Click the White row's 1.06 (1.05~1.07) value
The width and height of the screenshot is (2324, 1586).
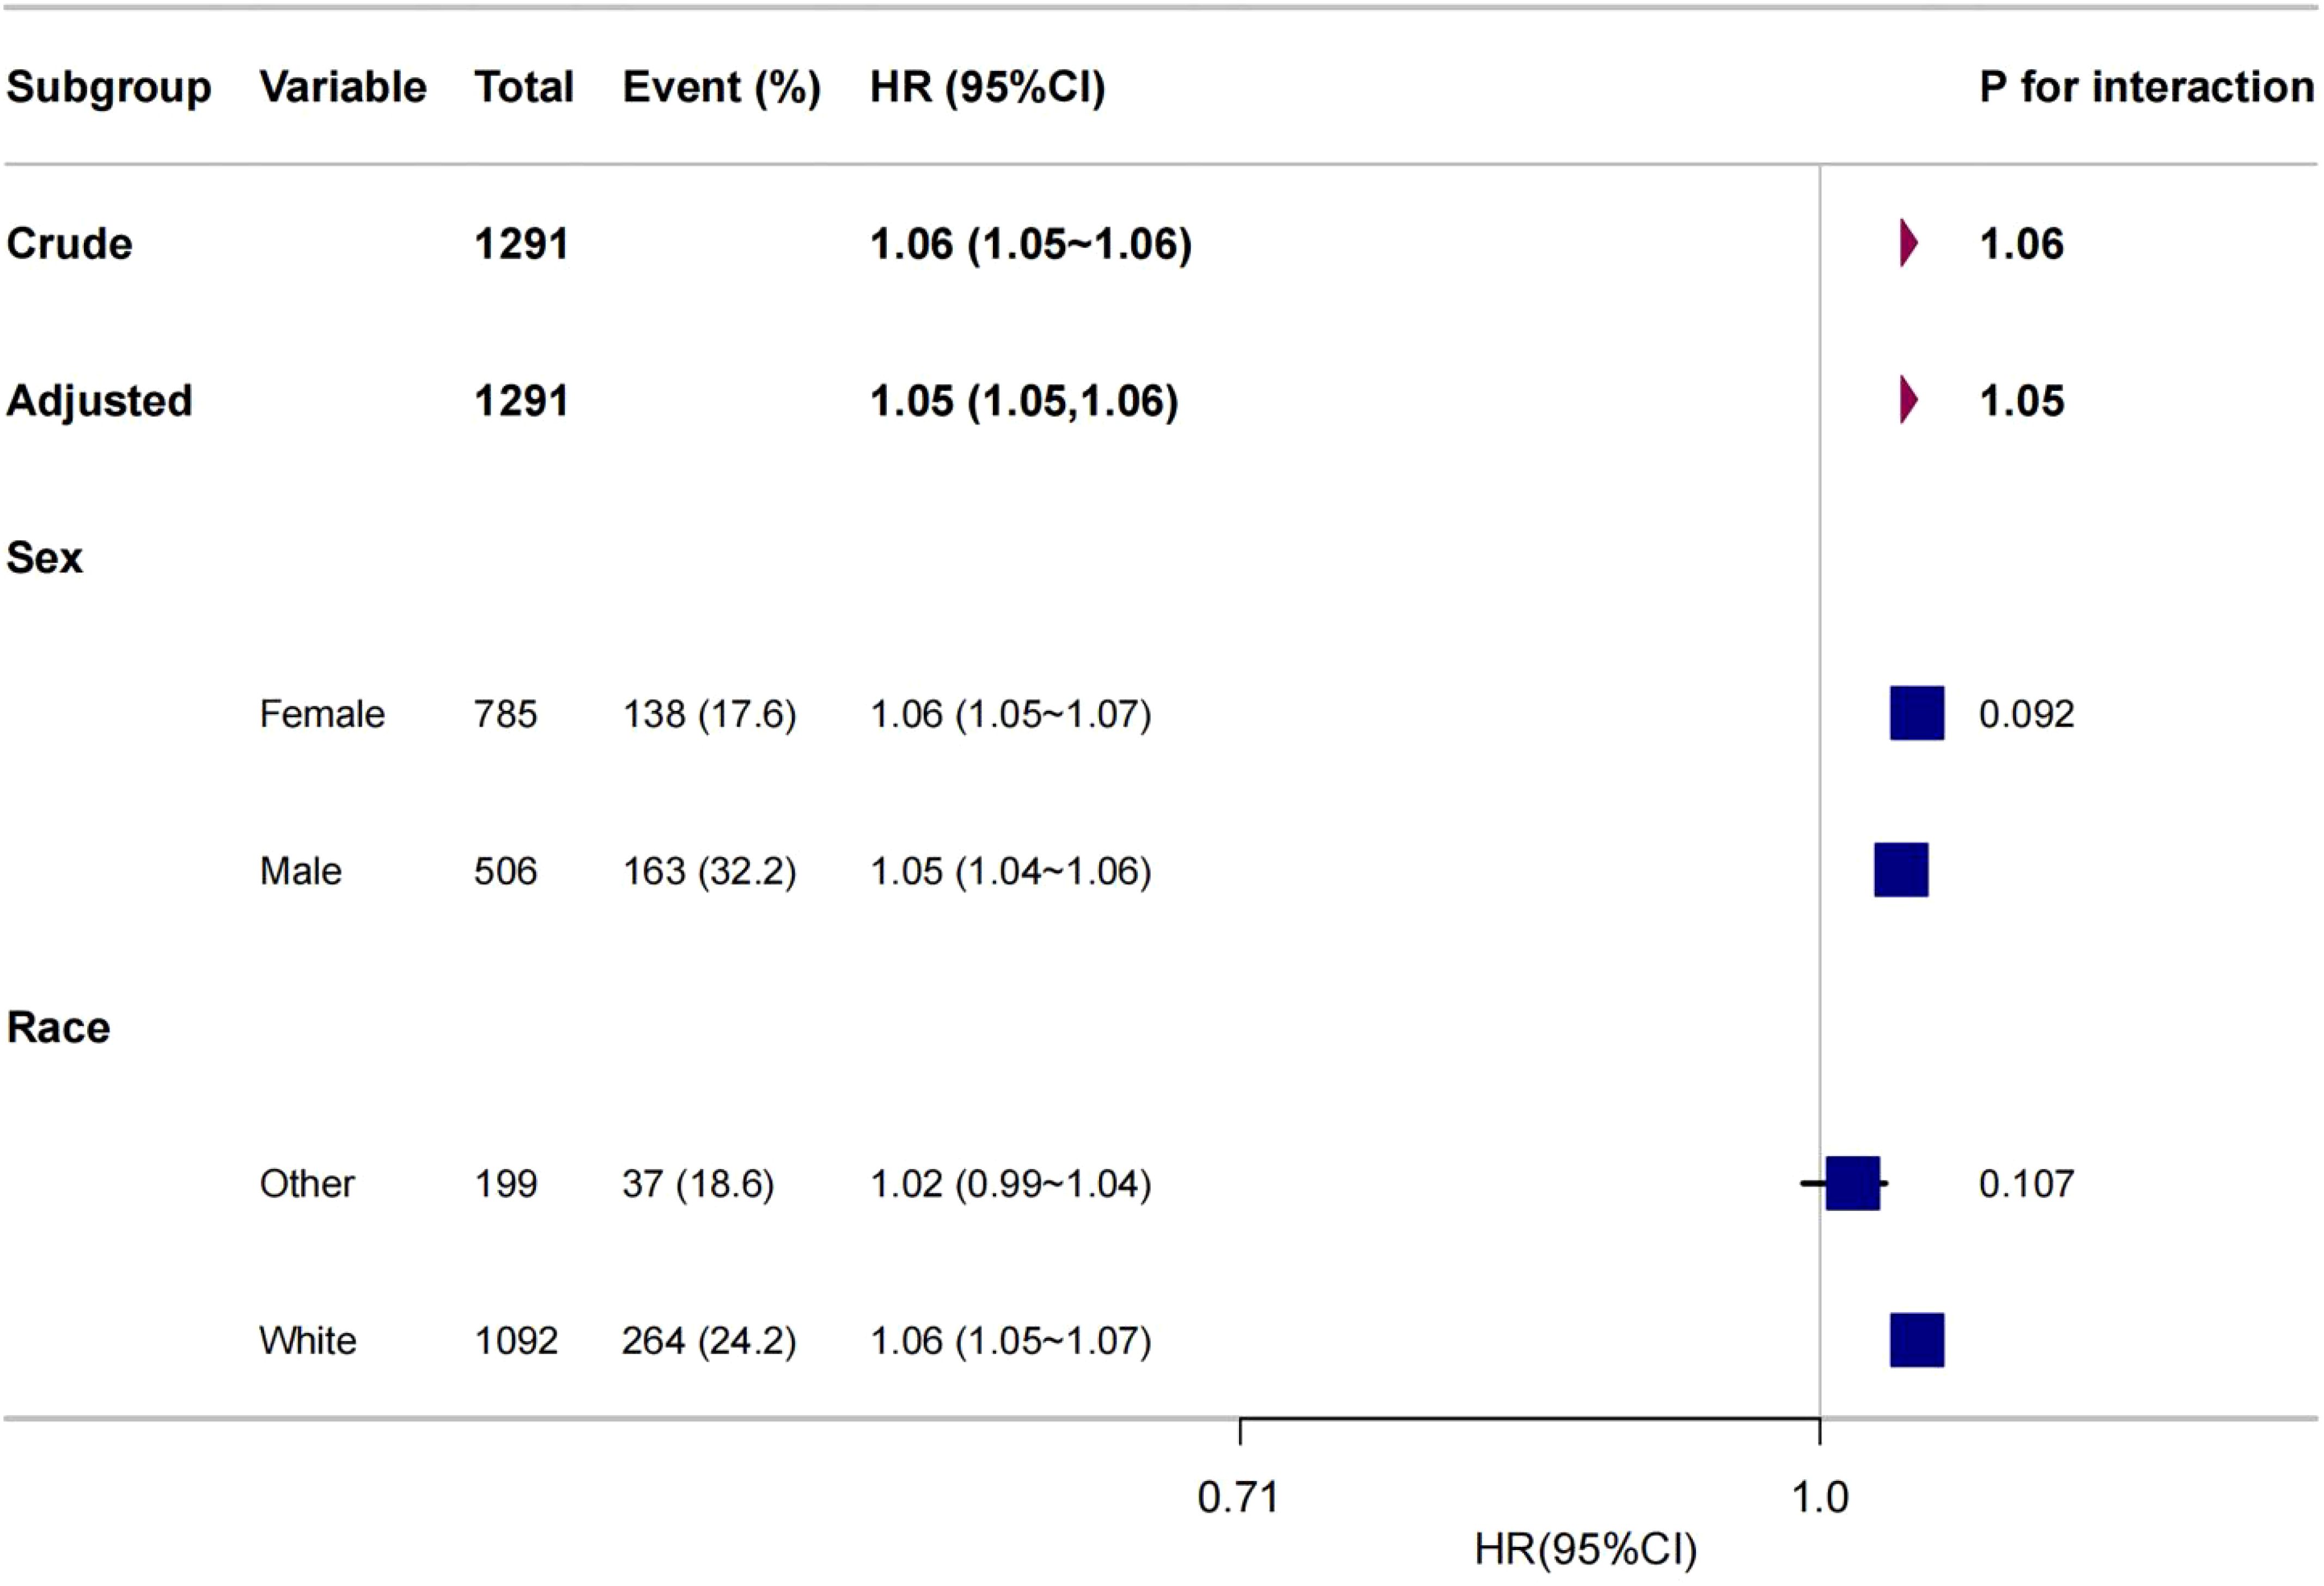point(1010,1341)
